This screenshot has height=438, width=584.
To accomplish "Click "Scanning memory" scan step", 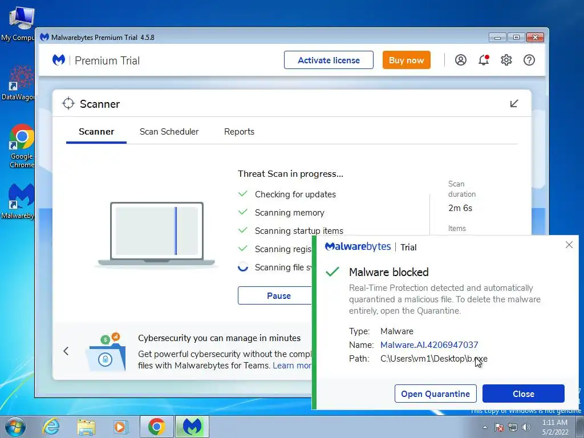I will [x=289, y=213].
